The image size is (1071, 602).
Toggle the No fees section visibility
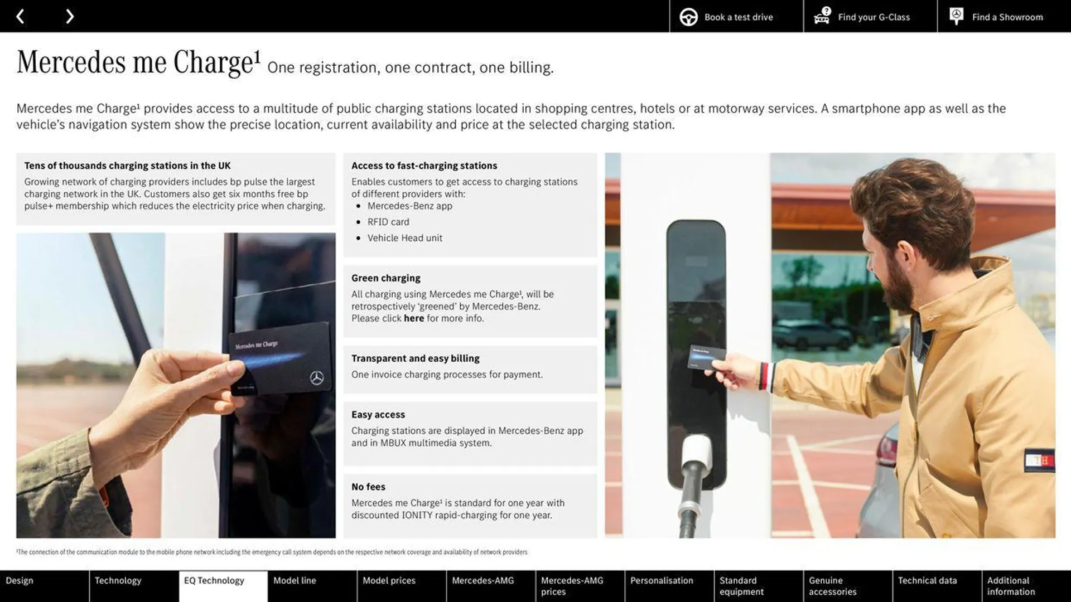pyautogui.click(x=368, y=486)
